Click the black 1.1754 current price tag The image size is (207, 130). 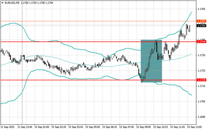point(201,26)
